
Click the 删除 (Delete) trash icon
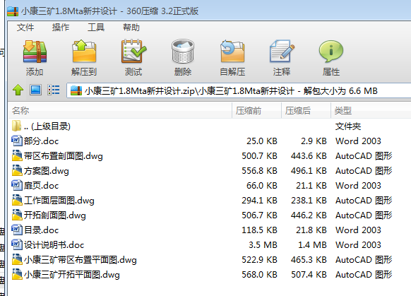(183, 52)
